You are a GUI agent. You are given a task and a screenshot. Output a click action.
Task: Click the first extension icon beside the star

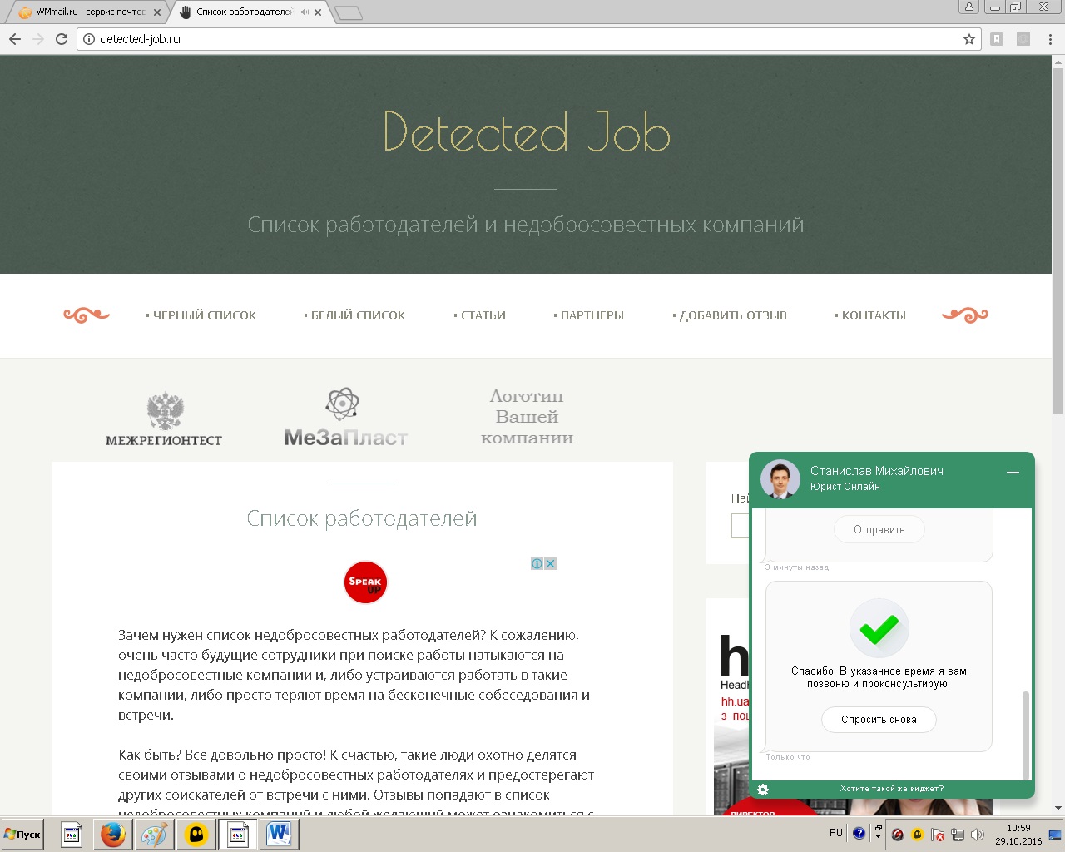(997, 39)
